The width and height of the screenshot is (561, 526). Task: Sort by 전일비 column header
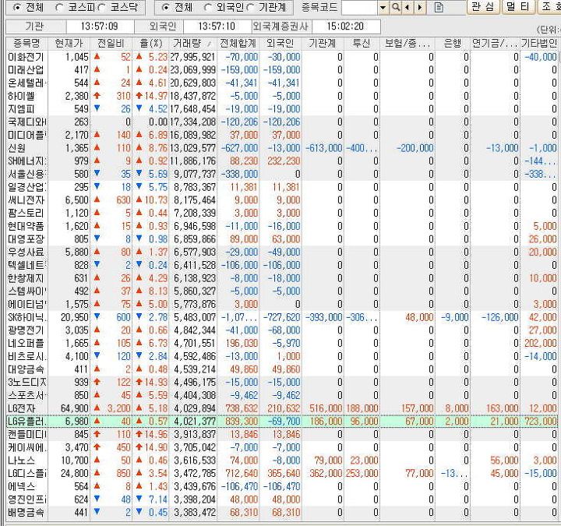[x=111, y=44]
